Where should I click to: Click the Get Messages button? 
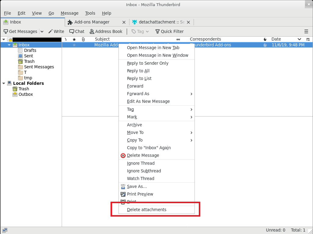point(20,31)
